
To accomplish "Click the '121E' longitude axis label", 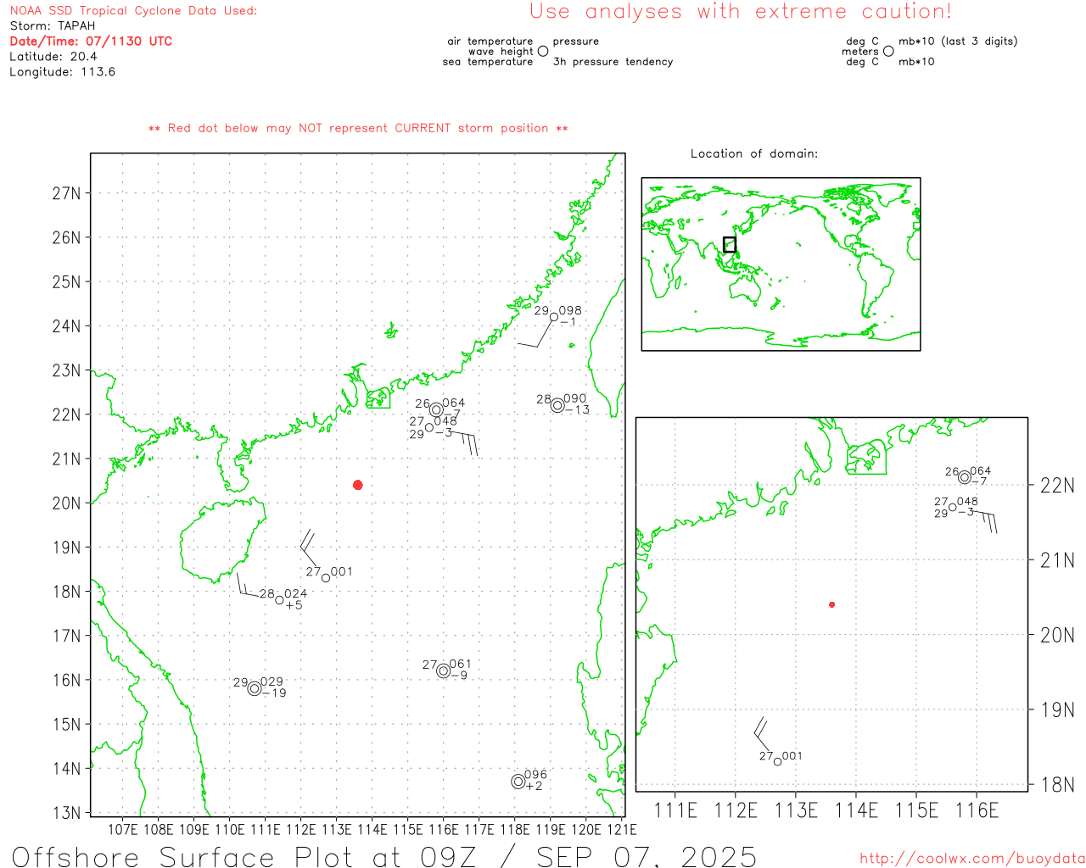I will (x=622, y=829).
